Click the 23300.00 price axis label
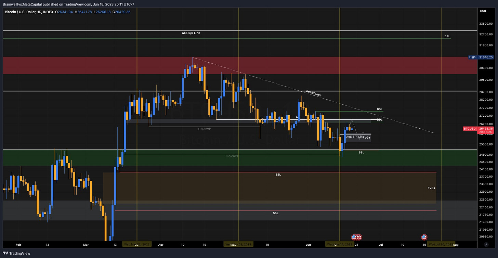The height and width of the screenshot is (258, 498). 486,184
